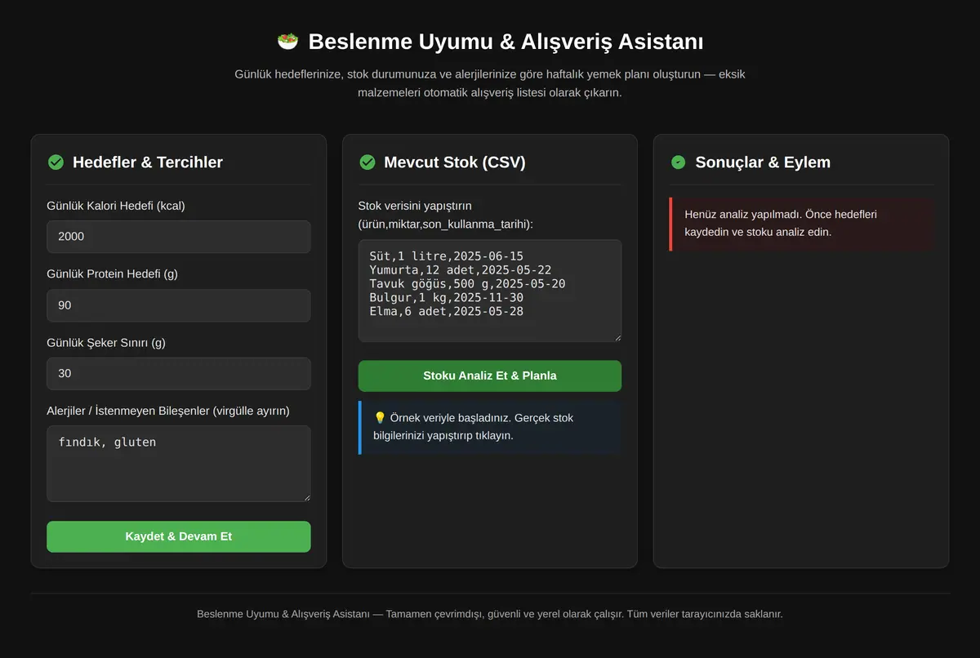Screen dimensions: 980x658
Task: Click the Henüz analiz yapılmadı warning message
Action: coord(801,224)
